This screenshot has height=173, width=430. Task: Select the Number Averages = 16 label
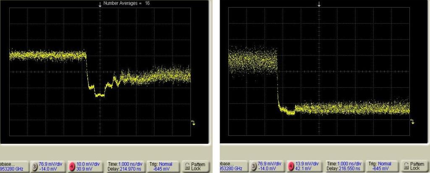pyautogui.click(x=126, y=3)
